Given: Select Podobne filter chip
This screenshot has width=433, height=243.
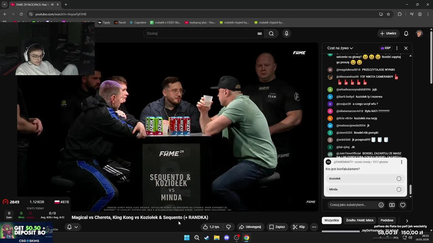Looking at the screenshot, I should coord(387,220).
